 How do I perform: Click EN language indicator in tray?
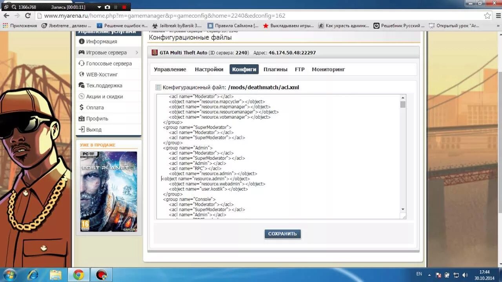click(419, 274)
